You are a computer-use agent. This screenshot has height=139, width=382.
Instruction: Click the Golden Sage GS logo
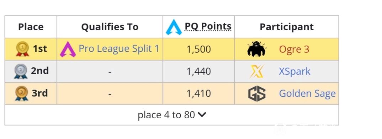(257, 94)
